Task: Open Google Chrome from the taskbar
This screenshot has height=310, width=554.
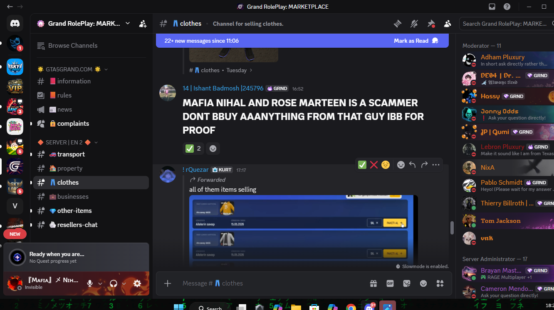Action: click(351, 308)
